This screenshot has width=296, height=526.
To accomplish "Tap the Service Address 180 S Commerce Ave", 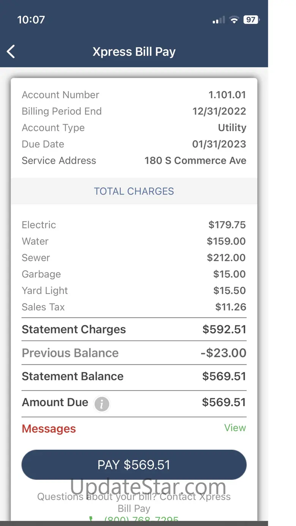I will tap(195, 160).
